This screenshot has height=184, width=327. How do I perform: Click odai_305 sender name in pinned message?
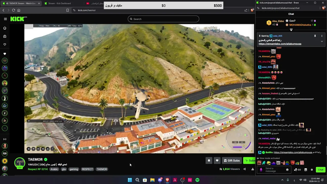277,36
